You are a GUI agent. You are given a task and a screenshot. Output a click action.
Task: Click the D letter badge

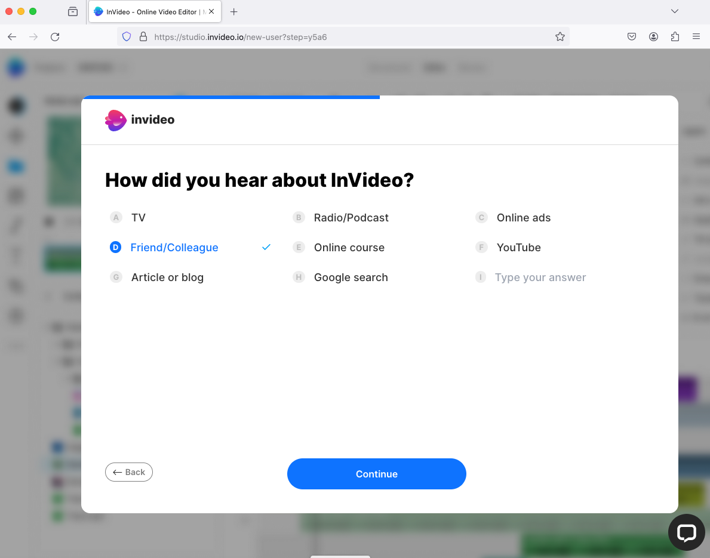(115, 248)
